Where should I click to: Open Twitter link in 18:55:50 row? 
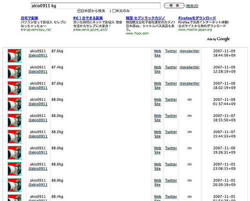(x=171, y=116)
